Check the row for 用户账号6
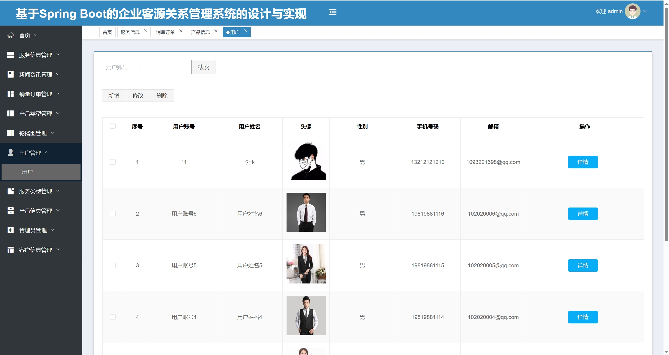The height and width of the screenshot is (355, 669). pyautogui.click(x=113, y=214)
